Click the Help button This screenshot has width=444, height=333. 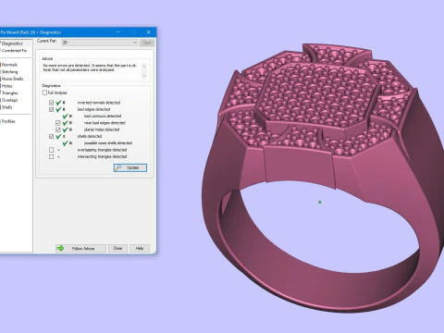pos(140,249)
